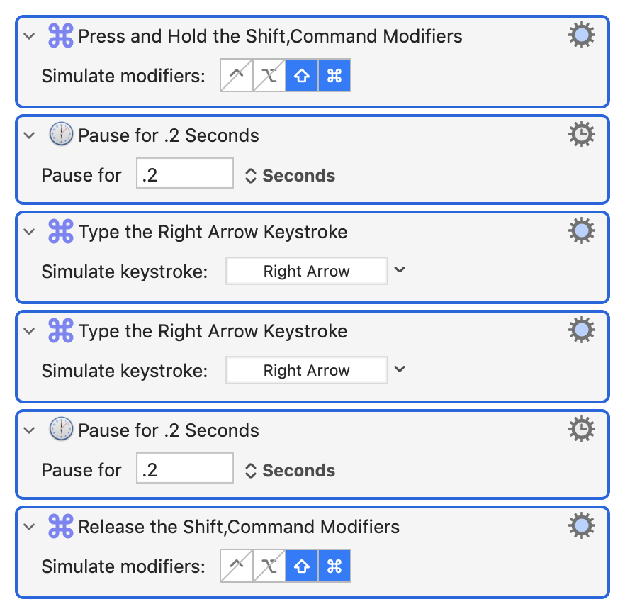Image resolution: width=625 pixels, height=614 pixels.
Task: Toggle Command modifier in Release Modifiers action
Action: (334, 566)
